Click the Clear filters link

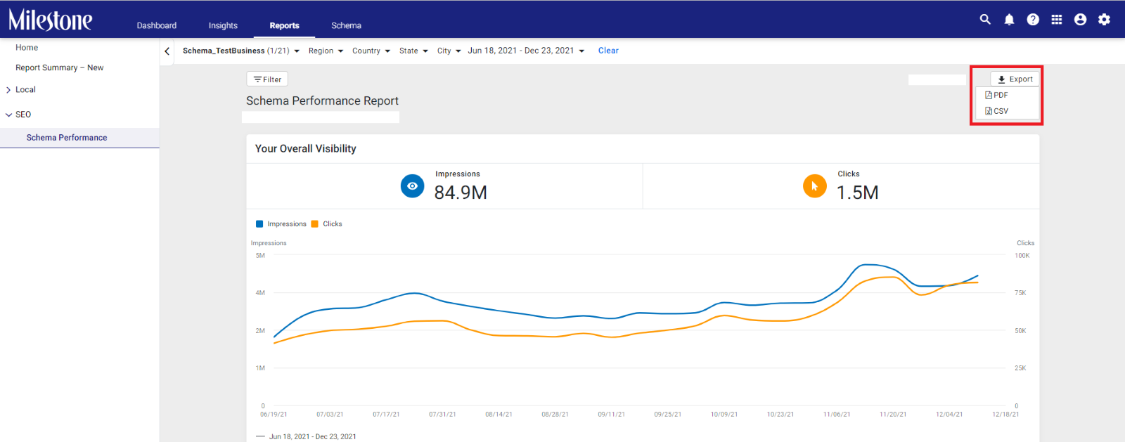coord(608,51)
